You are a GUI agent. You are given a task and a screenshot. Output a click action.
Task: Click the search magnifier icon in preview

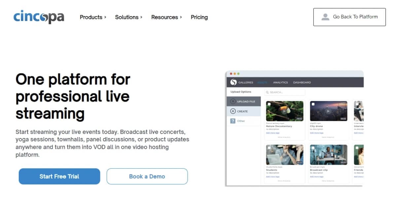[x=267, y=92]
